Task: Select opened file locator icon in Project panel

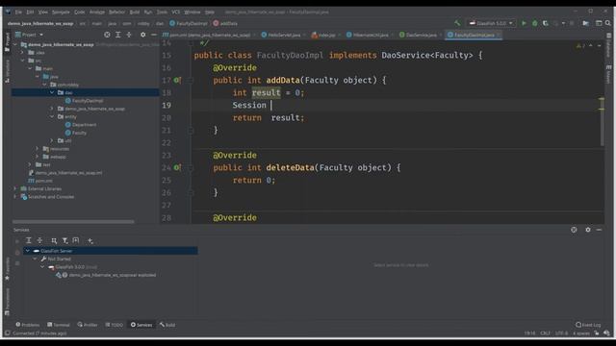Action: [107, 35]
